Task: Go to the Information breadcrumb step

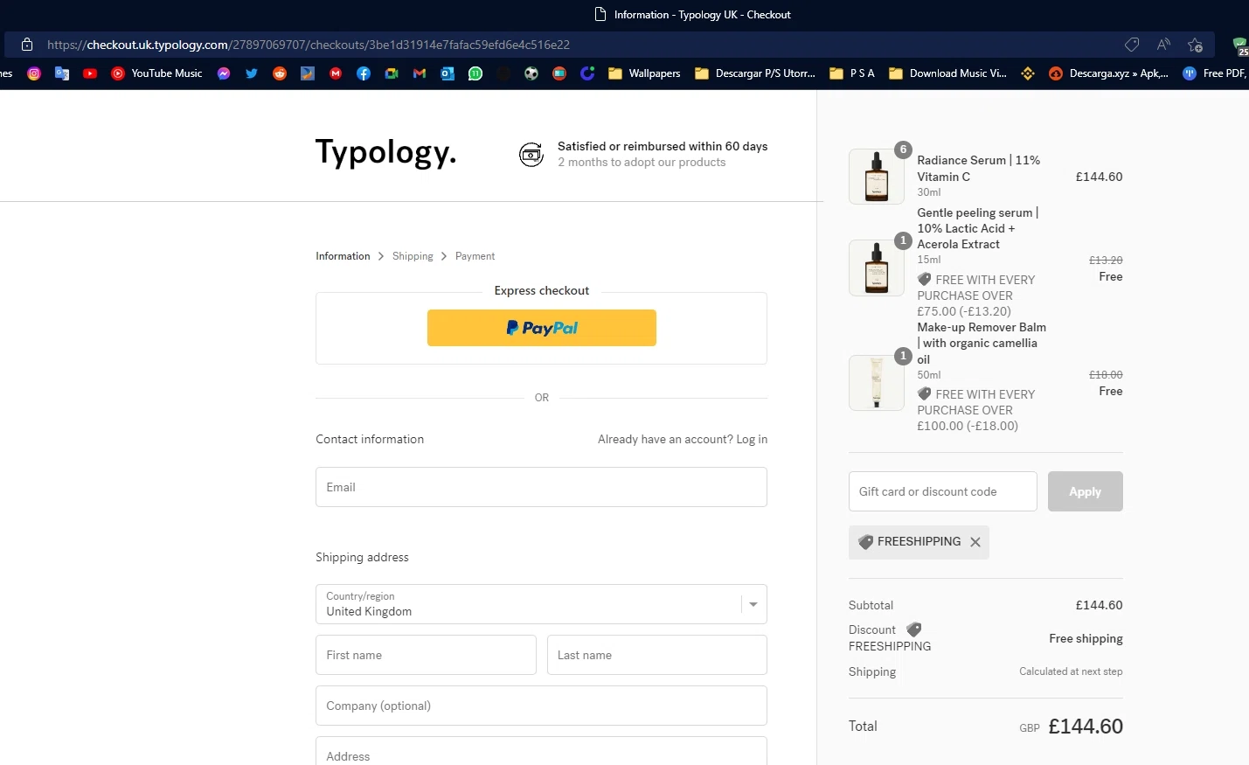Action: pyautogui.click(x=343, y=256)
